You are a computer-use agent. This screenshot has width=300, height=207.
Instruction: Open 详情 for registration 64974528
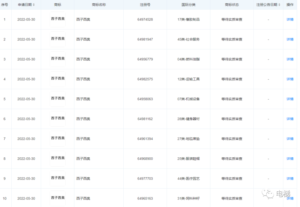[x=290, y=19]
